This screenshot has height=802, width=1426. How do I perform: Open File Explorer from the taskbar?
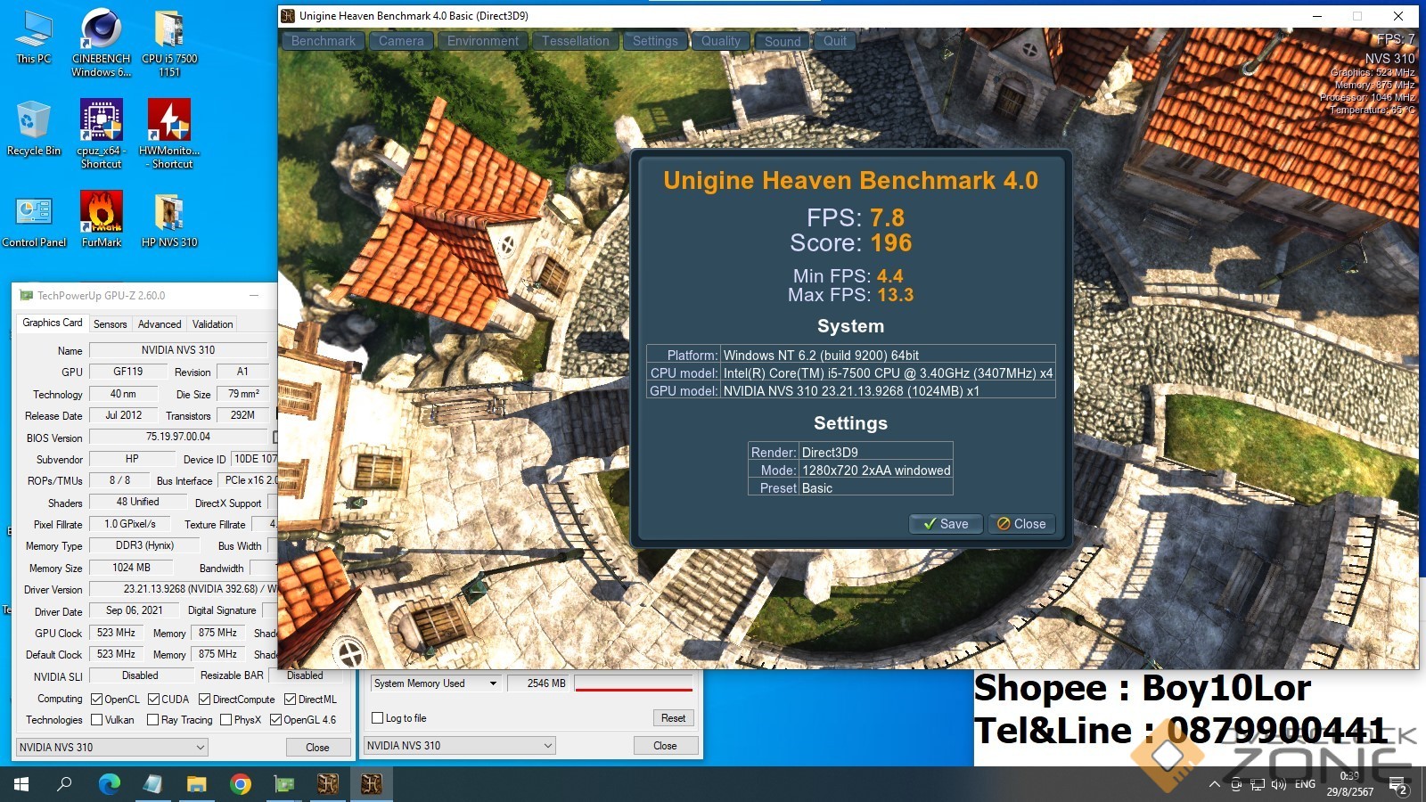196,784
